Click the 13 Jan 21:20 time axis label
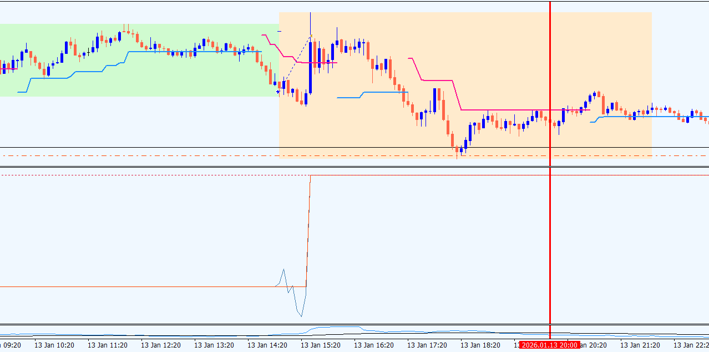 point(640,345)
